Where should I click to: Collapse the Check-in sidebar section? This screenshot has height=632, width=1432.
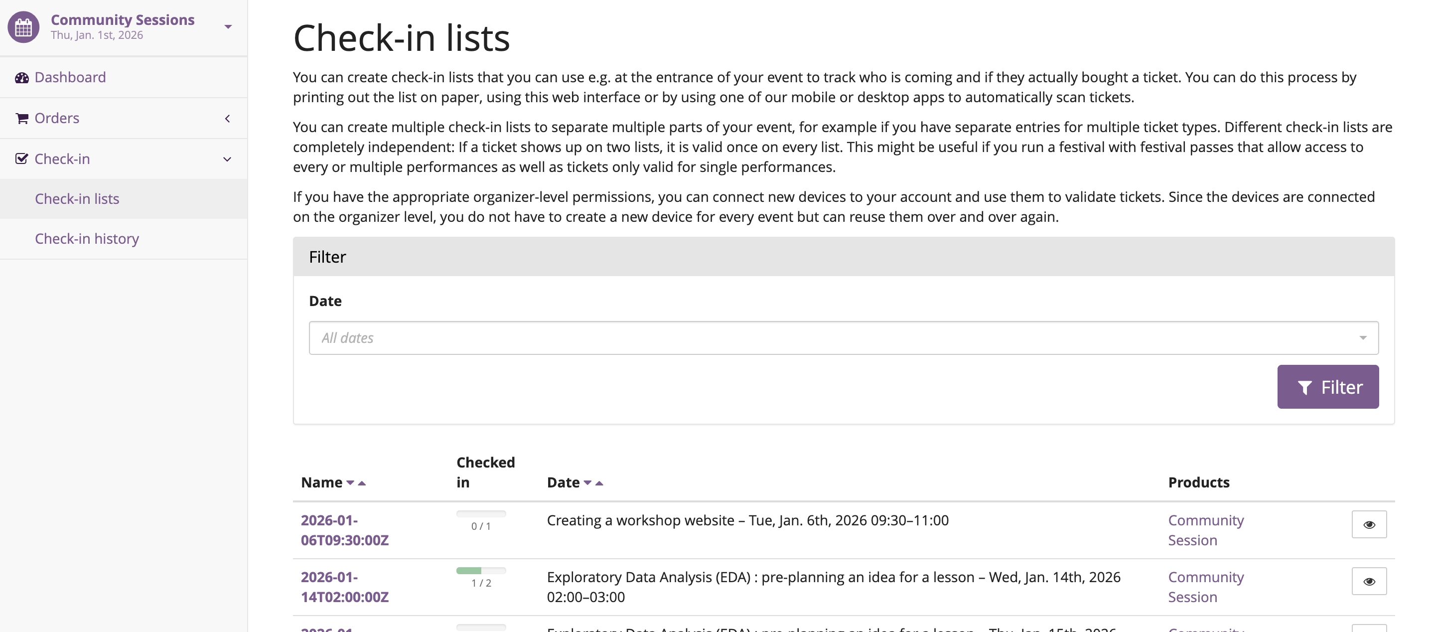pos(227,159)
